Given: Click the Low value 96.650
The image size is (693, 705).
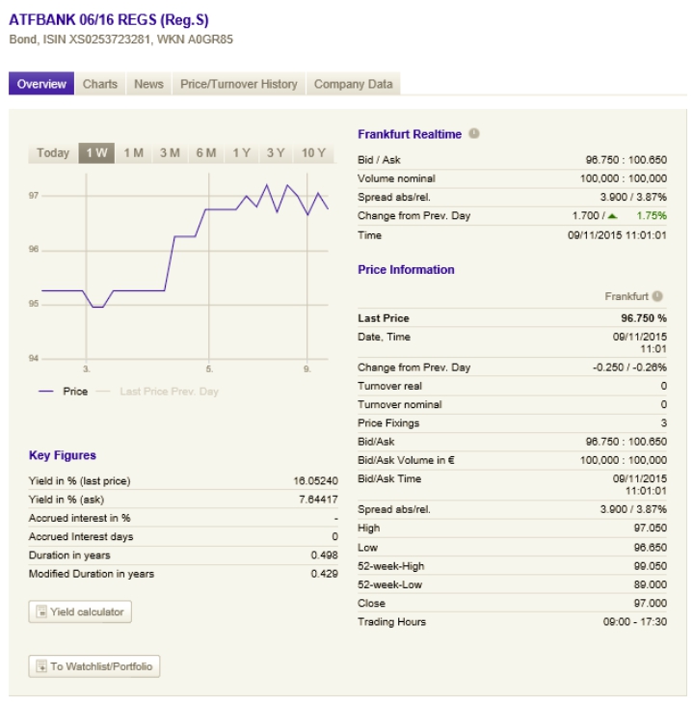Looking at the screenshot, I should coord(651,547).
